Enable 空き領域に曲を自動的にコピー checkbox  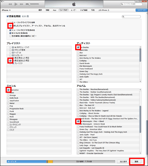pos(10,36)
